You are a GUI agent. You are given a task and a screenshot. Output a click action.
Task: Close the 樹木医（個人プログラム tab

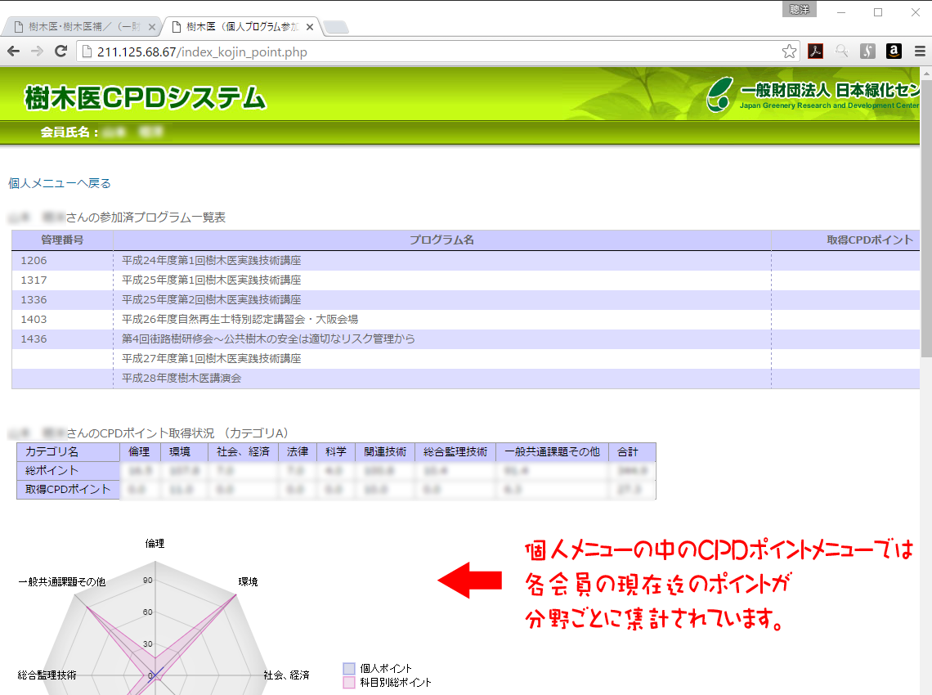(x=310, y=27)
